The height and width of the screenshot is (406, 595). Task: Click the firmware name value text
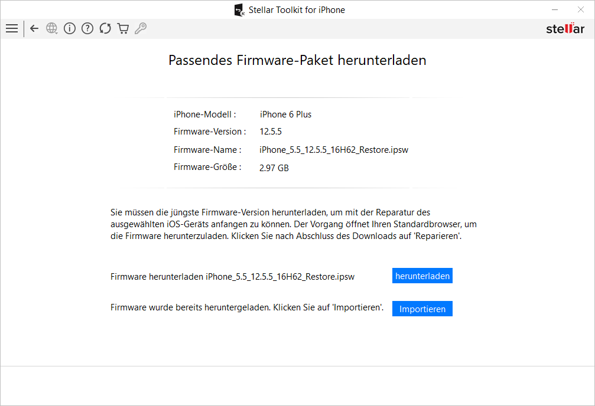pyautogui.click(x=334, y=150)
